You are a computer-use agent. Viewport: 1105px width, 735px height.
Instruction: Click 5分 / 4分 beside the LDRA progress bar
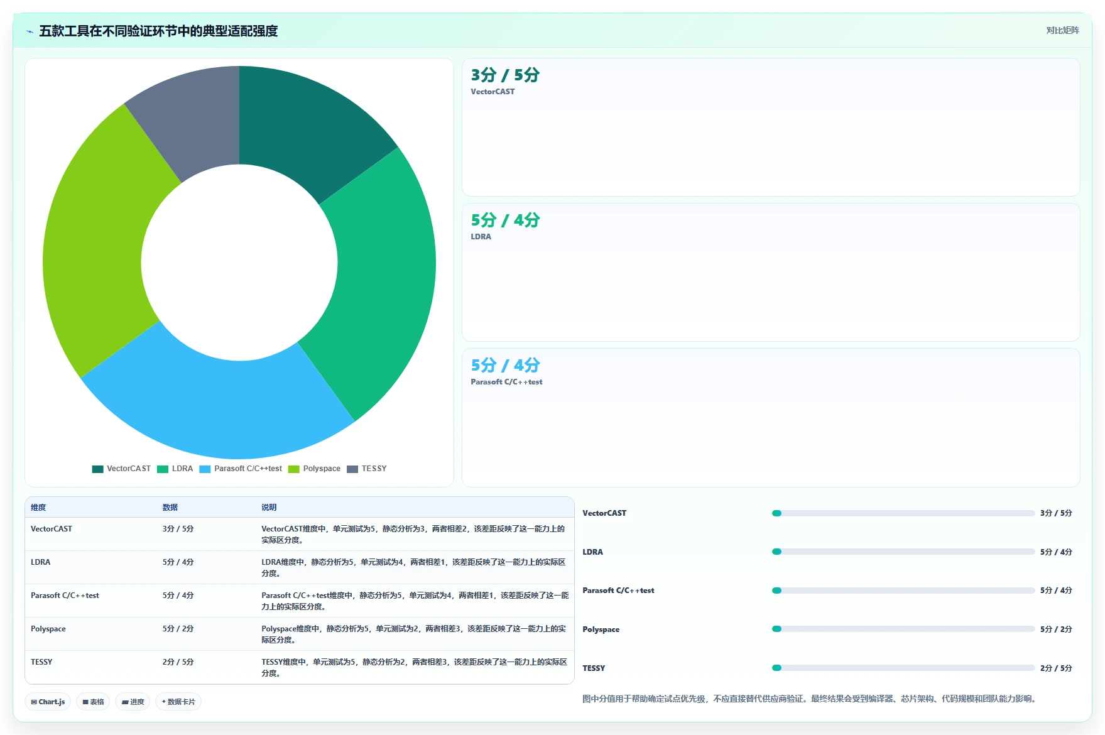click(x=1056, y=552)
